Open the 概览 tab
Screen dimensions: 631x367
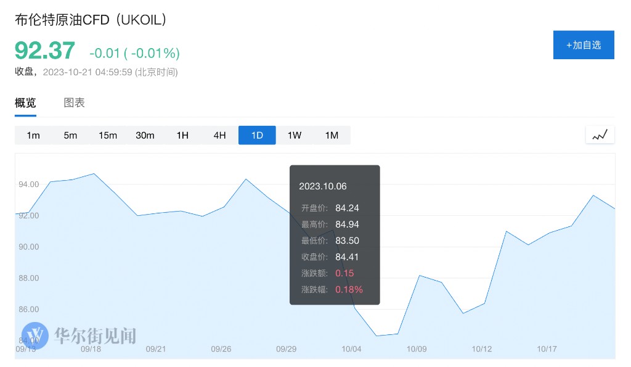pos(25,103)
